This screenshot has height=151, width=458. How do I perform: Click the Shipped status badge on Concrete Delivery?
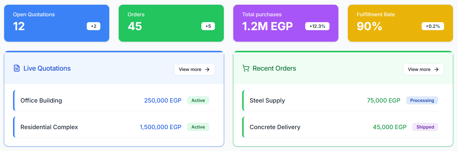[425, 127]
